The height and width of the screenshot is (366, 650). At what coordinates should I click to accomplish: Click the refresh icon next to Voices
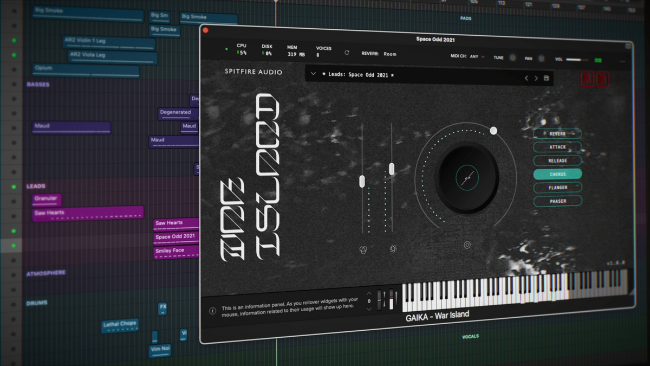click(347, 53)
